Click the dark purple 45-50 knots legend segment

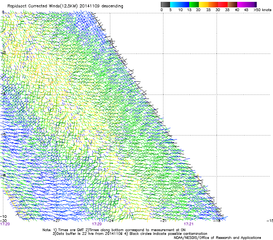tap(252, 4)
